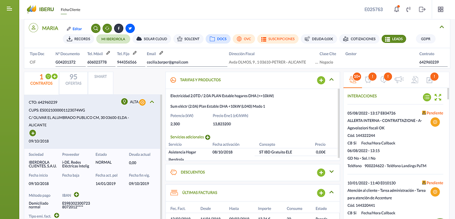Collapse the Últimas Facturas section

click(x=332, y=192)
